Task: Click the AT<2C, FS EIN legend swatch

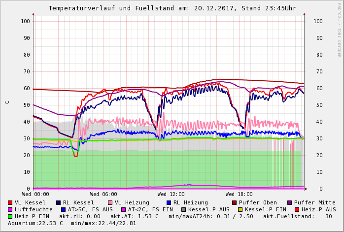Action: click(123, 210)
